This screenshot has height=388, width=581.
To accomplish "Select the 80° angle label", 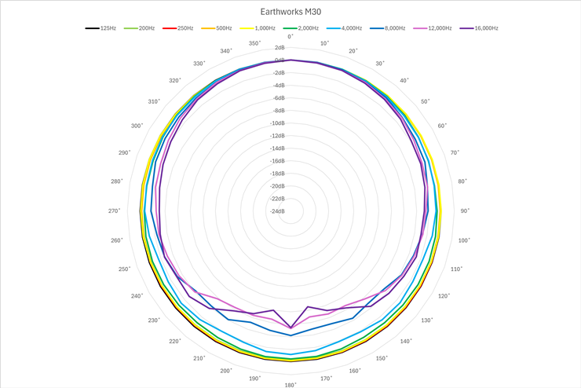I will (x=462, y=181).
